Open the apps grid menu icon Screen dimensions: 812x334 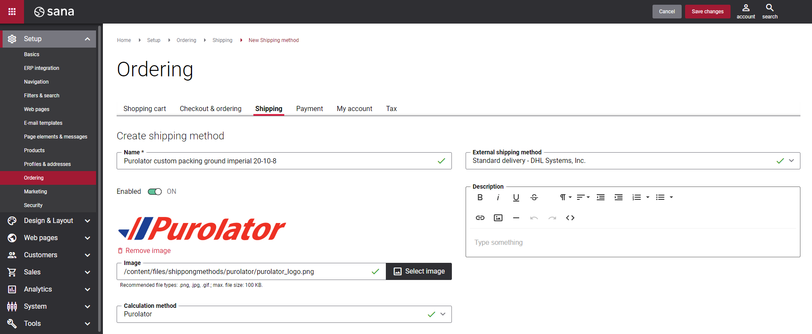click(12, 12)
